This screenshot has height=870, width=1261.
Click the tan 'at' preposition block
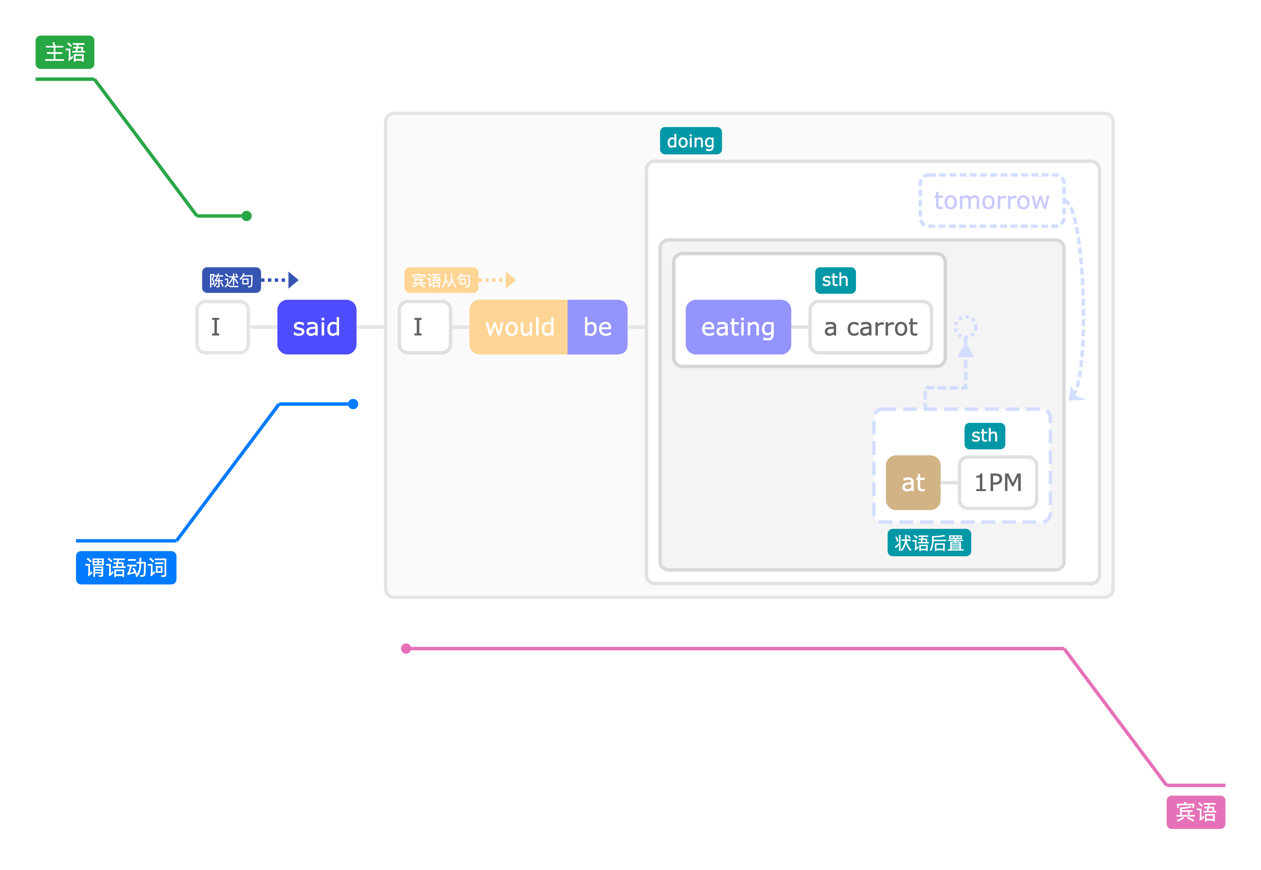[913, 483]
